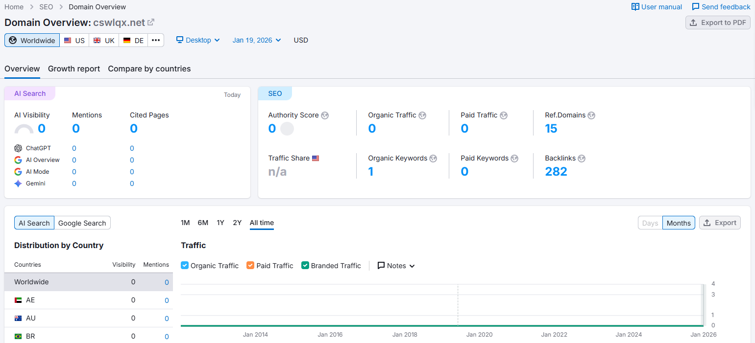The width and height of the screenshot is (755, 343).
Task: Expand more countries ellipsis menu
Action: [x=156, y=40]
